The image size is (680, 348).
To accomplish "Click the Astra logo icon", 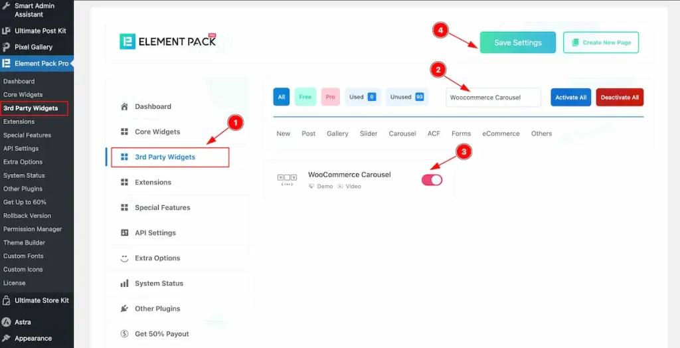I will tap(6, 322).
